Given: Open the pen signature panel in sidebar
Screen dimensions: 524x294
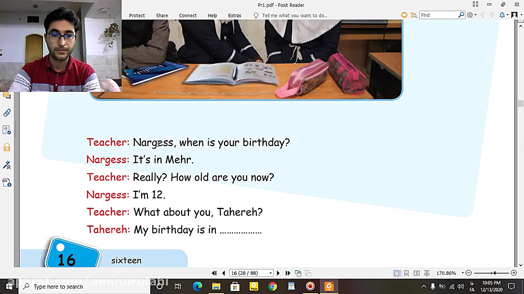Looking at the screenshot, I should coord(7,165).
